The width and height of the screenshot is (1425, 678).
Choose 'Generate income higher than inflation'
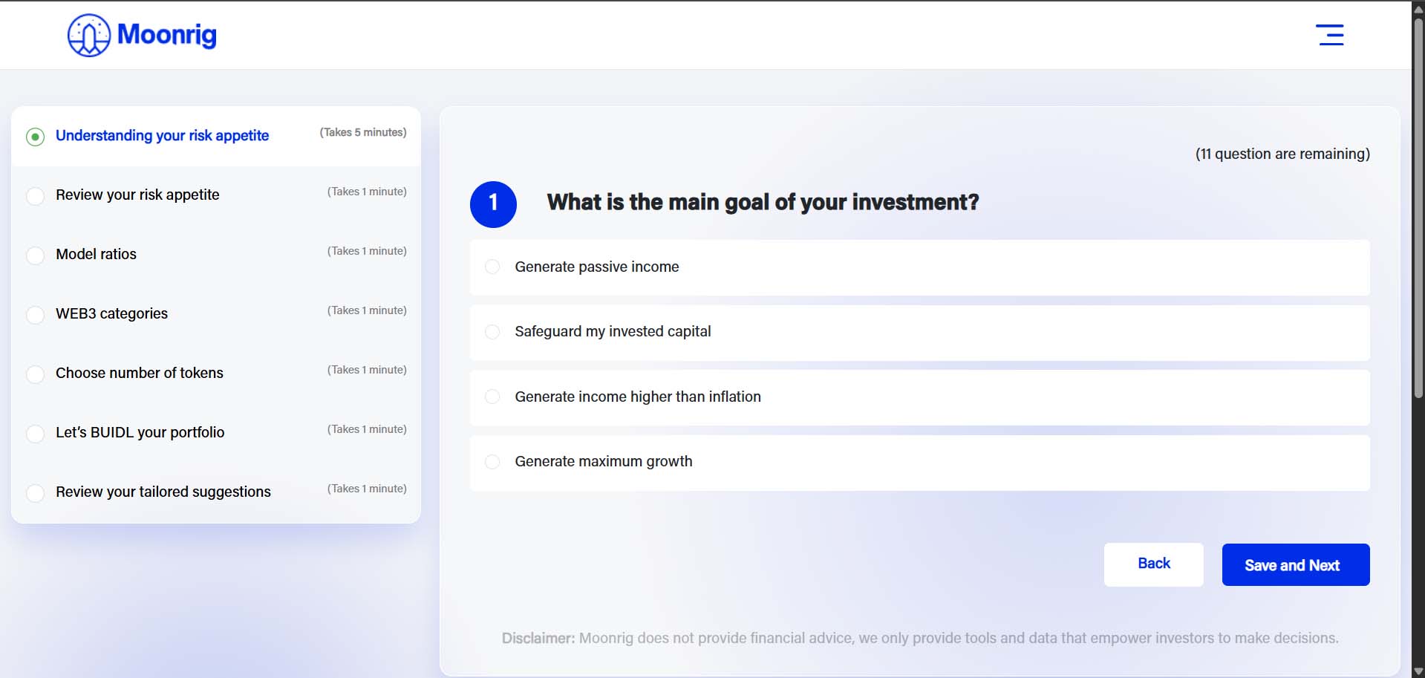(919, 397)
